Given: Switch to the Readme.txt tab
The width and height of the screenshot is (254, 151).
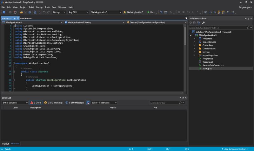Looking at the screenshot, I should click(26, 18).
